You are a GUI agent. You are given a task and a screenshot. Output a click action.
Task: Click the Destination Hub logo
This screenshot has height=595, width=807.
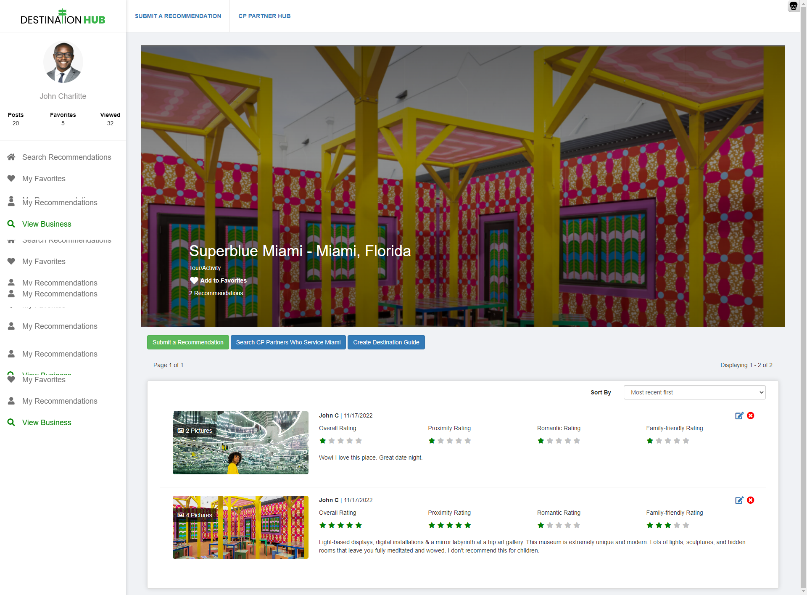point(63,17)
